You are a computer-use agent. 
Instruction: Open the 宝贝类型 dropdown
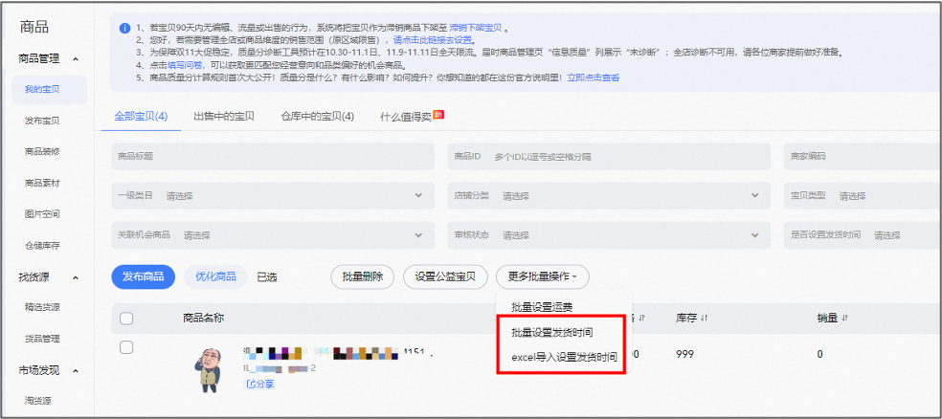pos(863,196)
